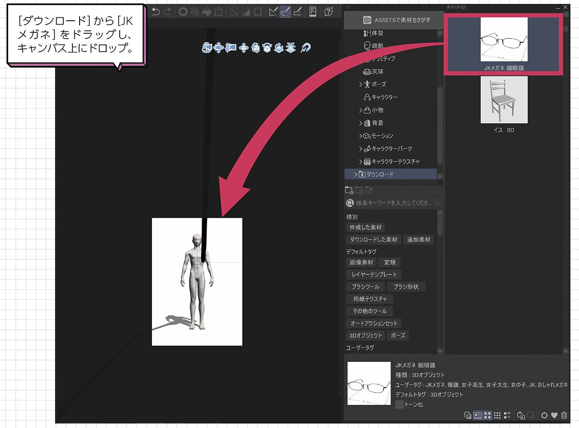
Task: Expand the ダウンロード folder arrow
Action: point(356,174)
